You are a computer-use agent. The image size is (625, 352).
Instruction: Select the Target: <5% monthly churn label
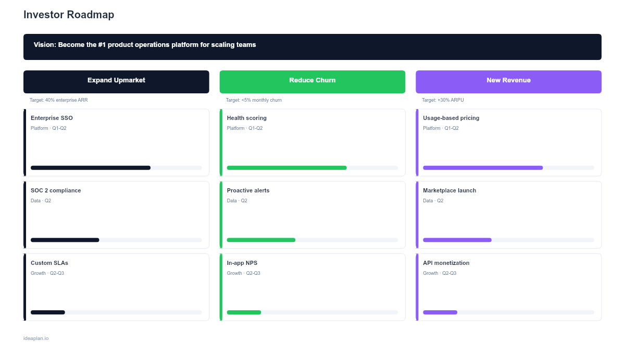pyautogui.click(x=254, y=100)
